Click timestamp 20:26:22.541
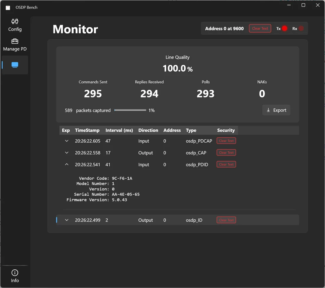Viewport: 325px width, 288px height. point(88,164)
